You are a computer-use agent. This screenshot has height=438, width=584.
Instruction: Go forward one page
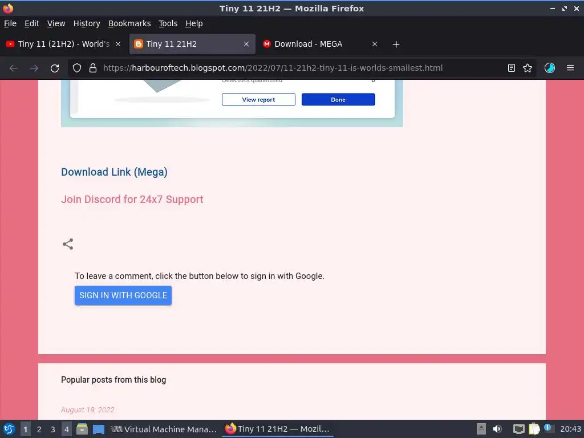(34, 68)
